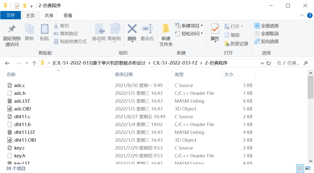Select the file key.h
The width and height of the screenshot is (314, 173).
(20, 156)
